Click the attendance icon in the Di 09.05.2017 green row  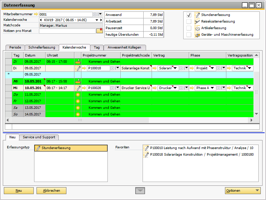click(x=78, y=62)
